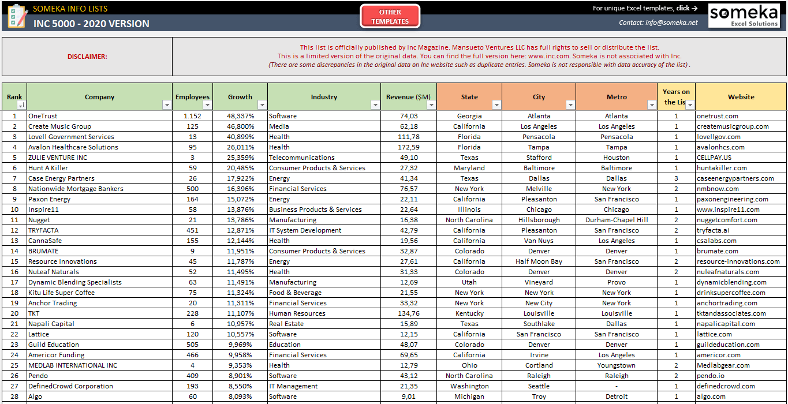
Task: Select the growth value '46,800%'
Action: pos(240,126)
